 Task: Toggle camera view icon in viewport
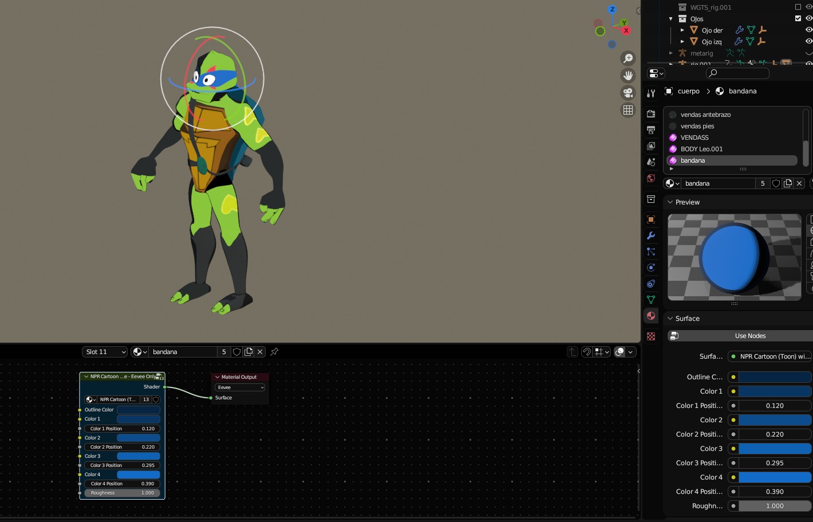(628, 93)
